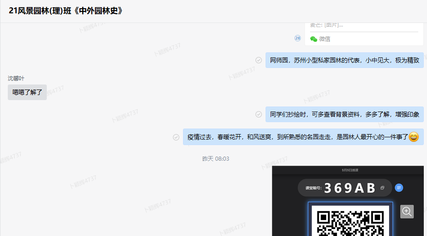The height and width of the screenshot is (236, 427).
Task: Select the 网师园 message bubble
Action: (344, 60)
